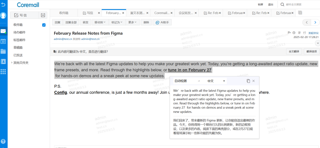The height and width of the screenshot is (148, 320).
Task: Open the 移动到 dropdown
Action: tap(100, 22)
